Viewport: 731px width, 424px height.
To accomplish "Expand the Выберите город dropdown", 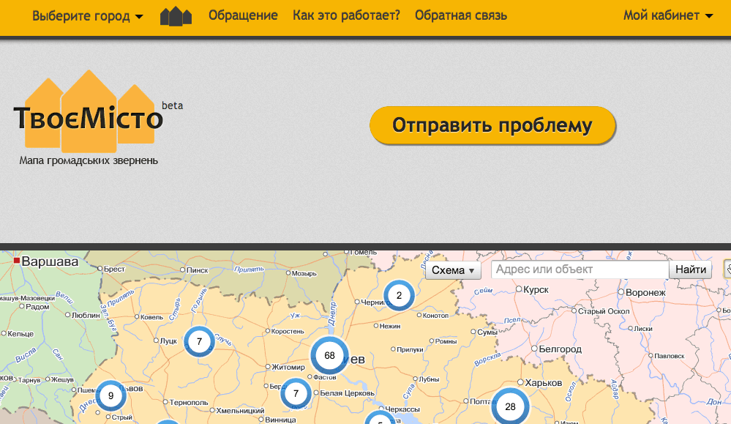I will (x=88, y=16).
